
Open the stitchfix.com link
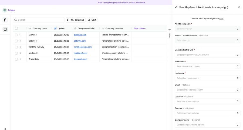(x=80, y=41)
